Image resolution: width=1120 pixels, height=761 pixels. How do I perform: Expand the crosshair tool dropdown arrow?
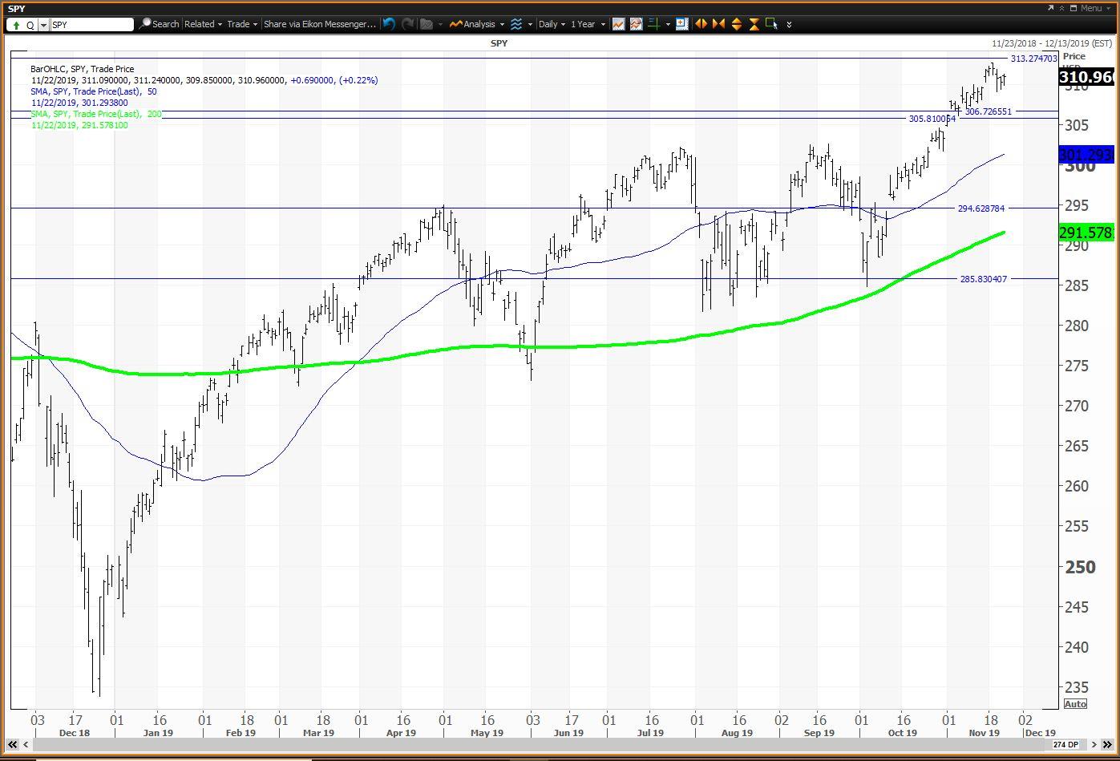(667, 25)
